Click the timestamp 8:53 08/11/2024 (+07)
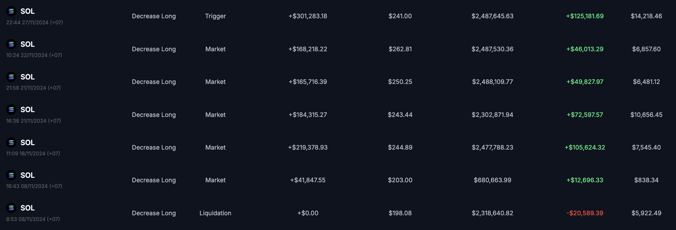676x230 pixels. (x=33, y=219)
